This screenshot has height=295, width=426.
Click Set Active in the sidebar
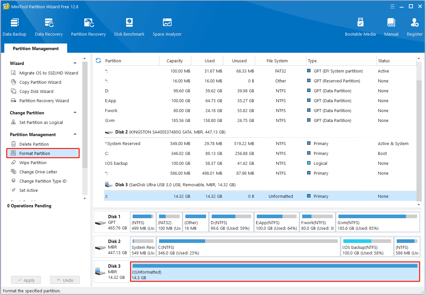(x=24, y=190)
